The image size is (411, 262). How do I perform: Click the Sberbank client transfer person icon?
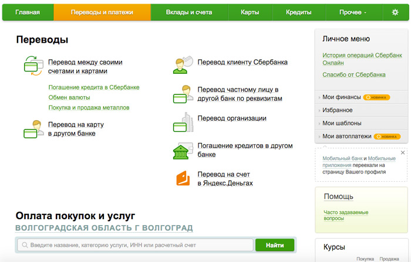tap(183, 65)
